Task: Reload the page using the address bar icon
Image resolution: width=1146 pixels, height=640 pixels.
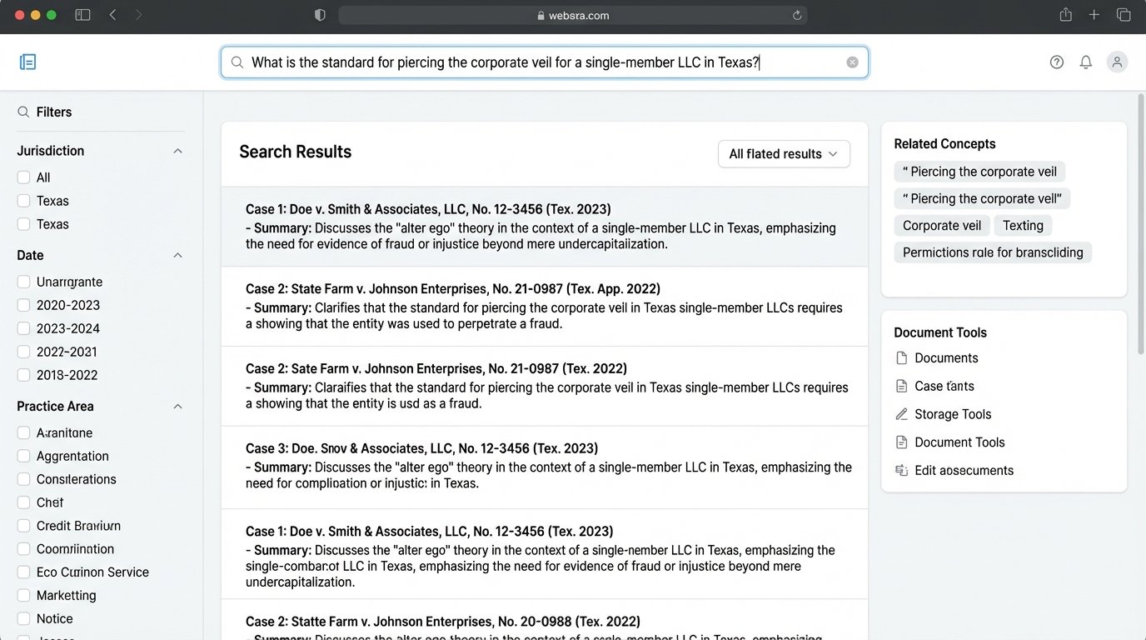Action: tap(797, 15)
